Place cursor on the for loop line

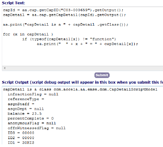click(x=28, y=34)
